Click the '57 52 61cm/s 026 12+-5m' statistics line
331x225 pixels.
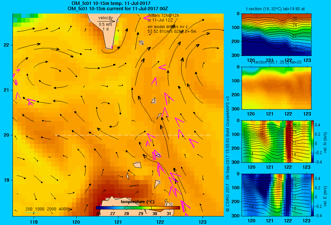pyautogui.click(x=172, y=31)
